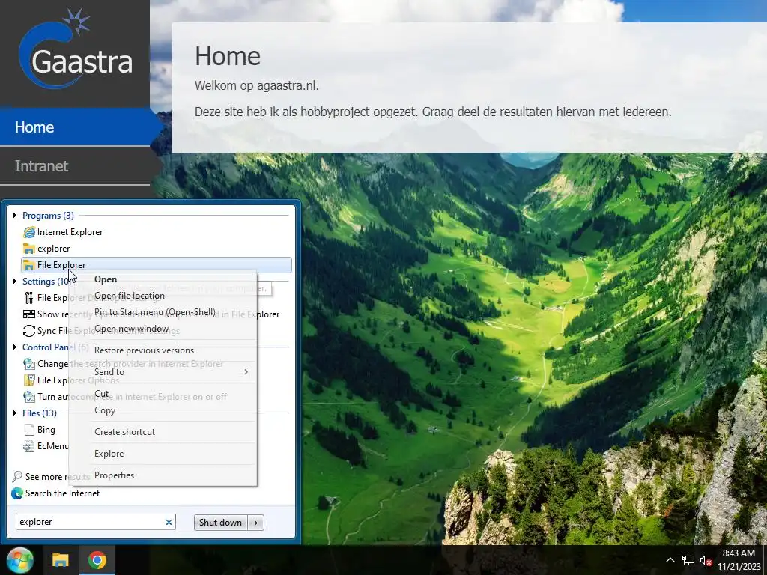
Task: Expand the Send to submenu
Action: pos(163,372)
